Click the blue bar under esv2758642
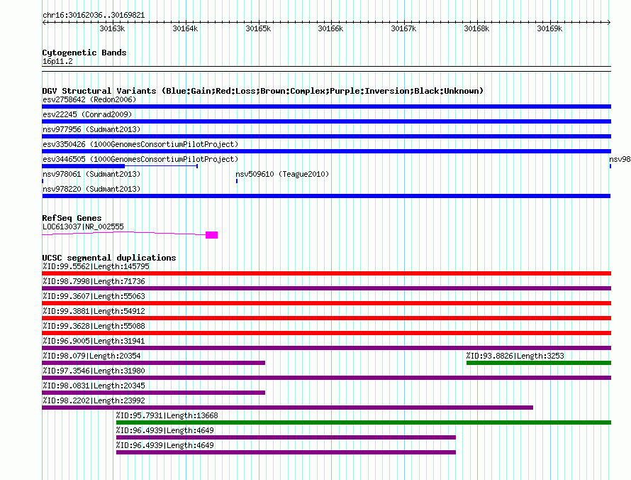Image resolution: width=631 pixels, height=480 pixels. [x=326, y=107]
